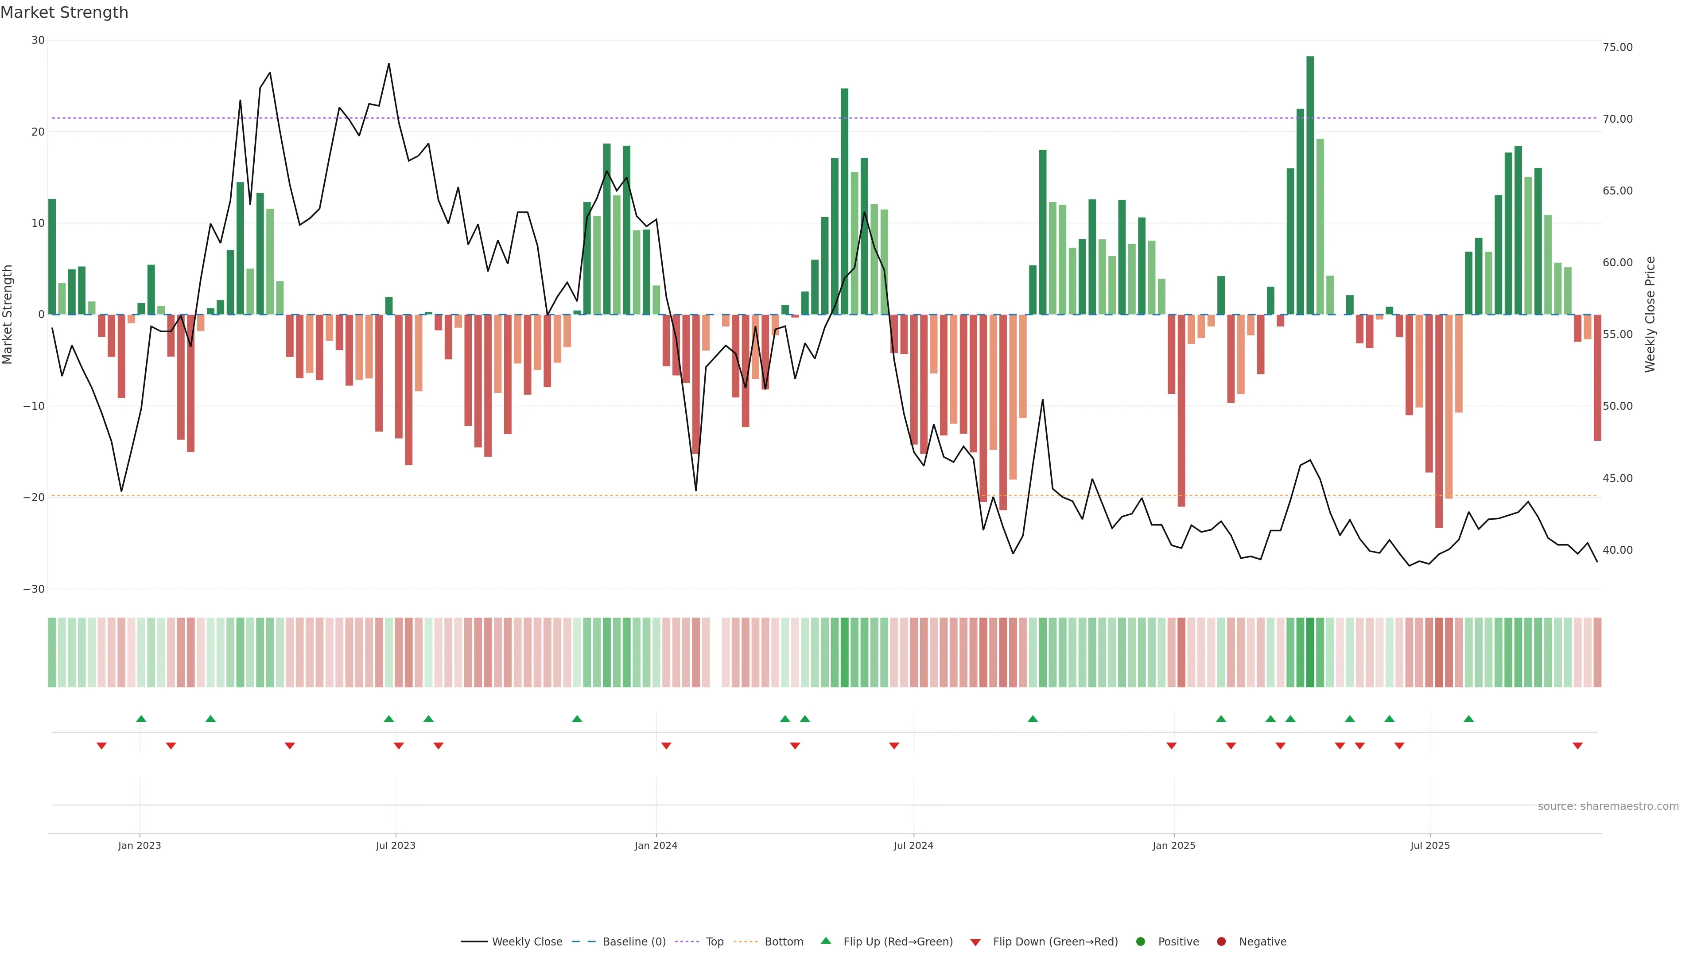Screen dimensions: 1701x957
Task: Click the green flip-up marker after Jul 2025
Action: point(1468,719)
